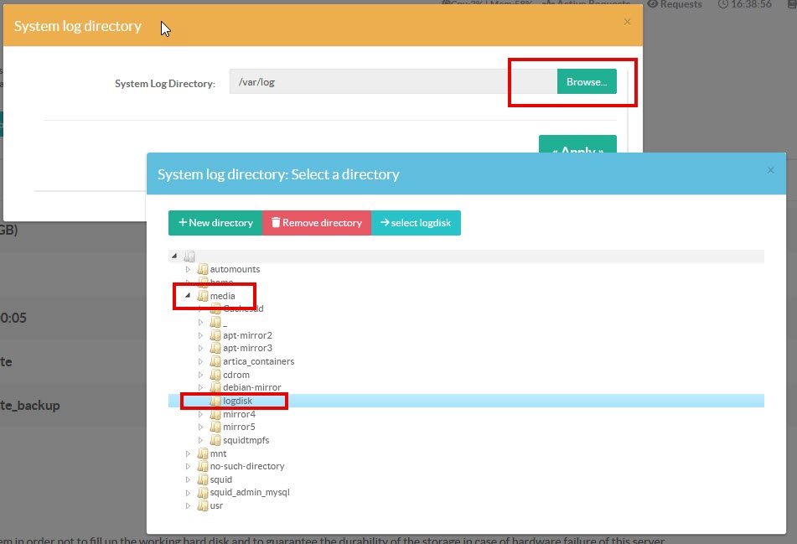The width and height of the screenshot is (797, 544).
Task: Expand the squid_admin_mysql folder arrow
Action: pyautogui.click(x=189, y=493)
